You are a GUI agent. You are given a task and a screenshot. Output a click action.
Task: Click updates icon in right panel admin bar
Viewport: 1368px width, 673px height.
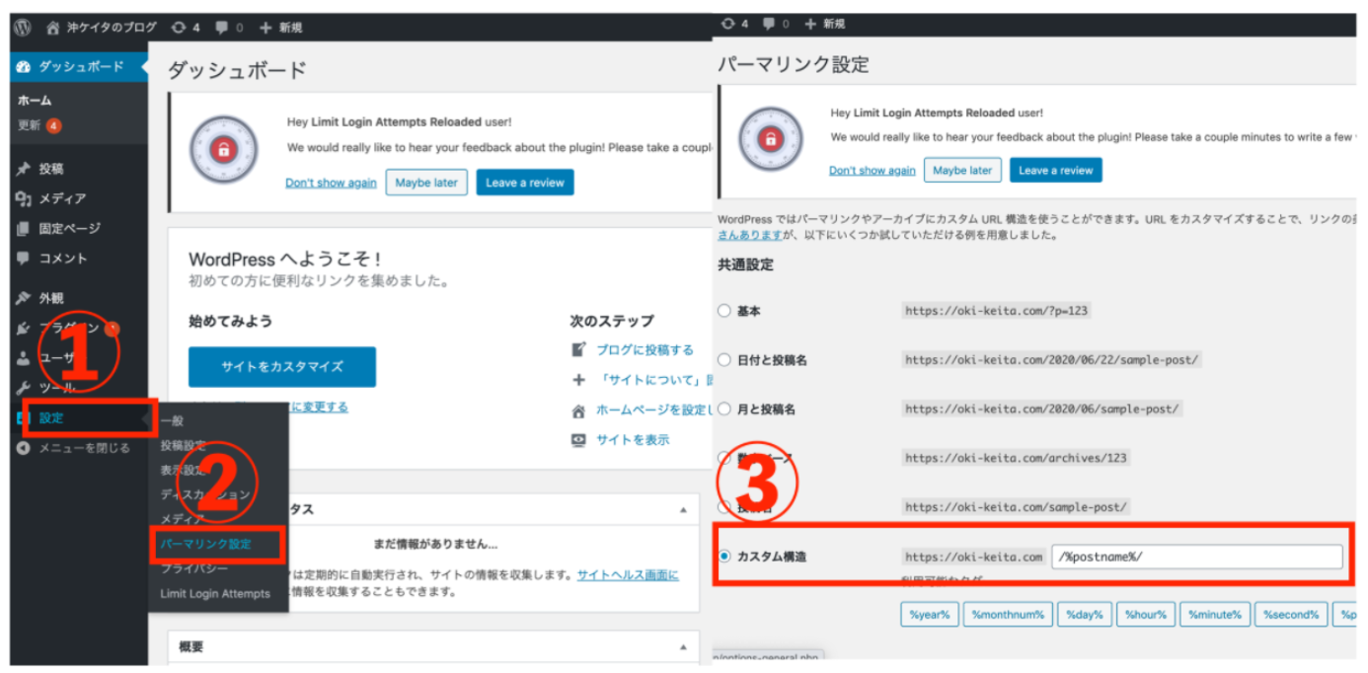click(728, 23)
